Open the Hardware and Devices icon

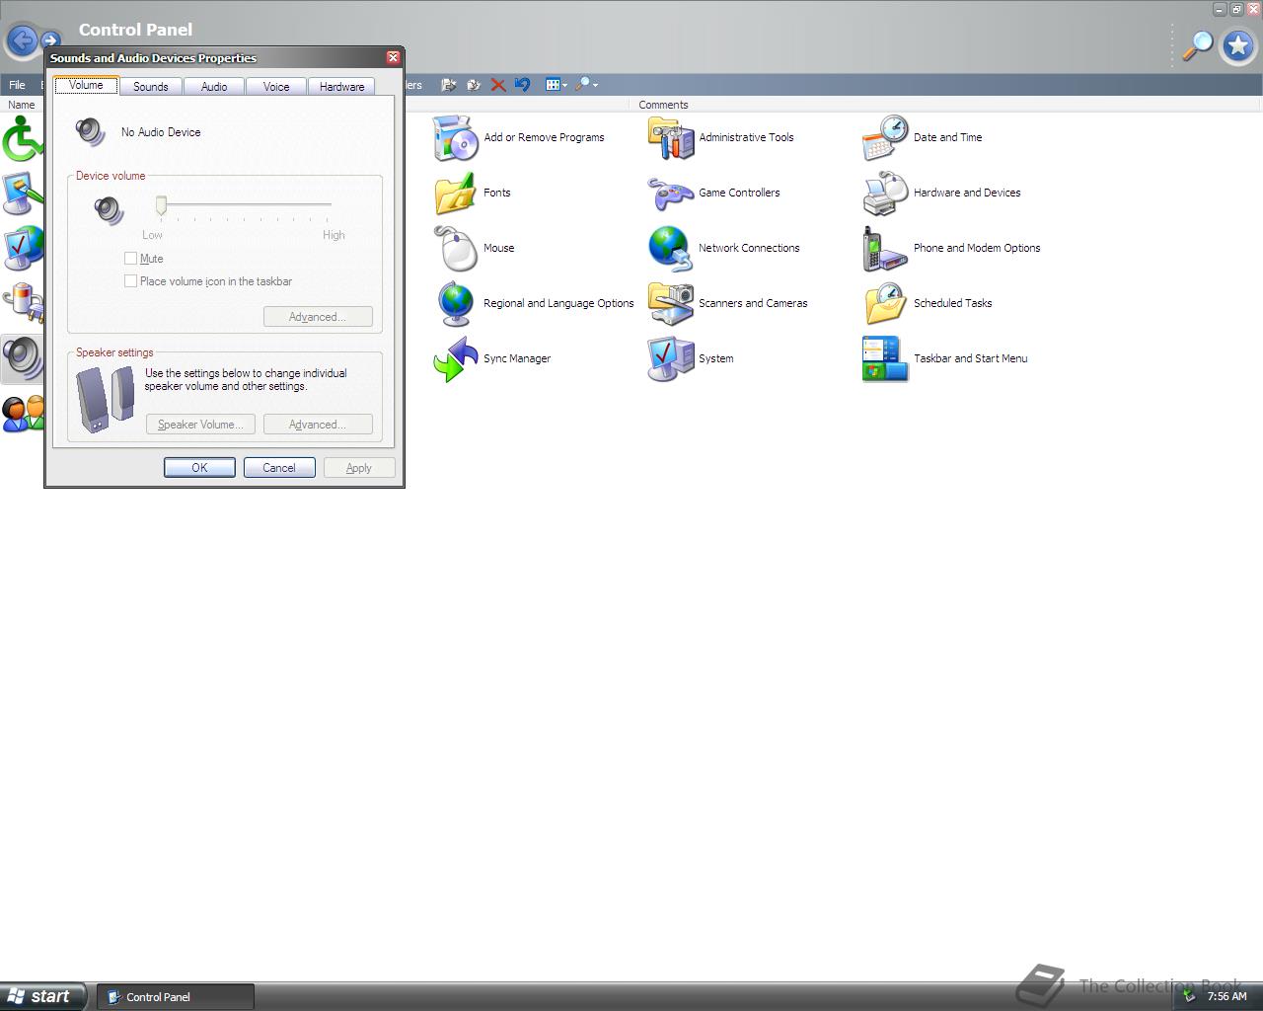(x=885, y=194)
